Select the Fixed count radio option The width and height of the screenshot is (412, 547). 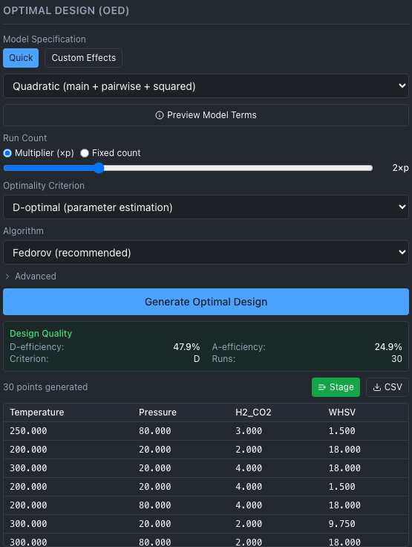(85, 153)
